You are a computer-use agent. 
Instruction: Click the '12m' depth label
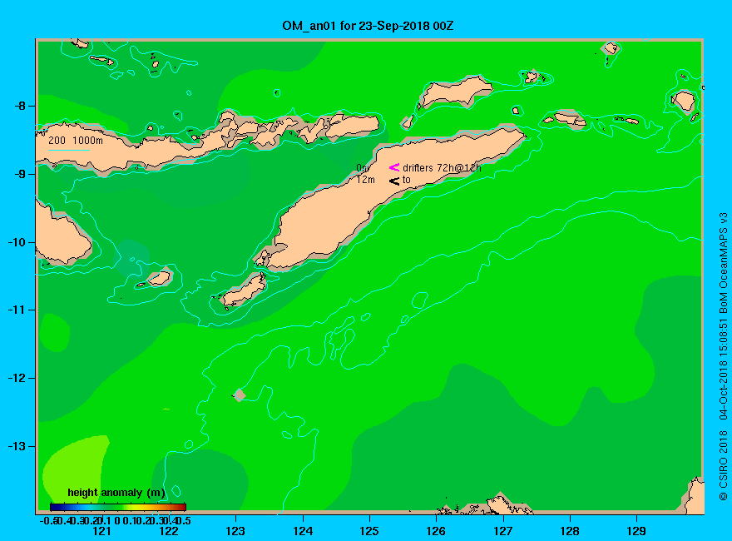pyautogui.click(x=365, y=180)
